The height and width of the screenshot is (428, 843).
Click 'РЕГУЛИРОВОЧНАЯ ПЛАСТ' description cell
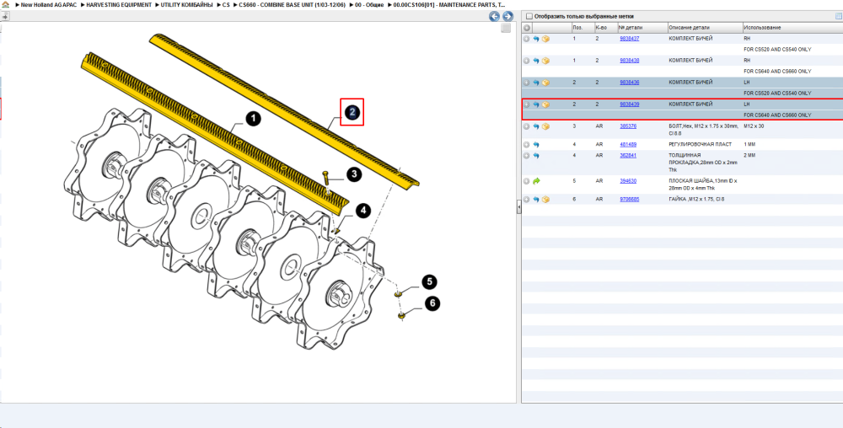coord(699,145)
